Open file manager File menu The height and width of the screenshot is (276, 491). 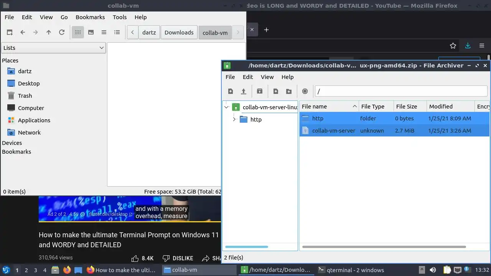(x=9, y=17)
